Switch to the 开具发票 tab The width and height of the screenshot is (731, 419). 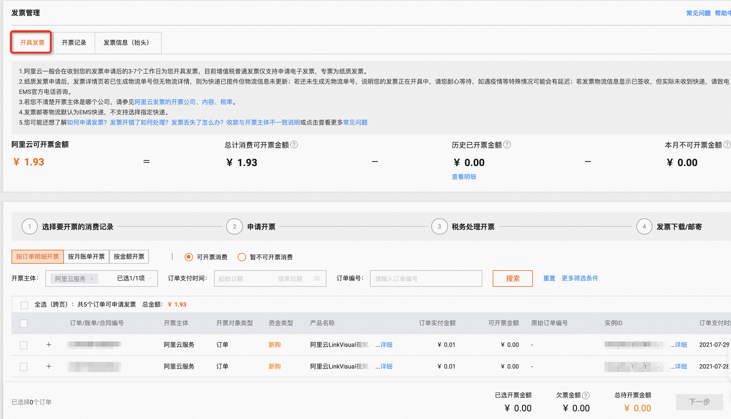click(32, 42)
